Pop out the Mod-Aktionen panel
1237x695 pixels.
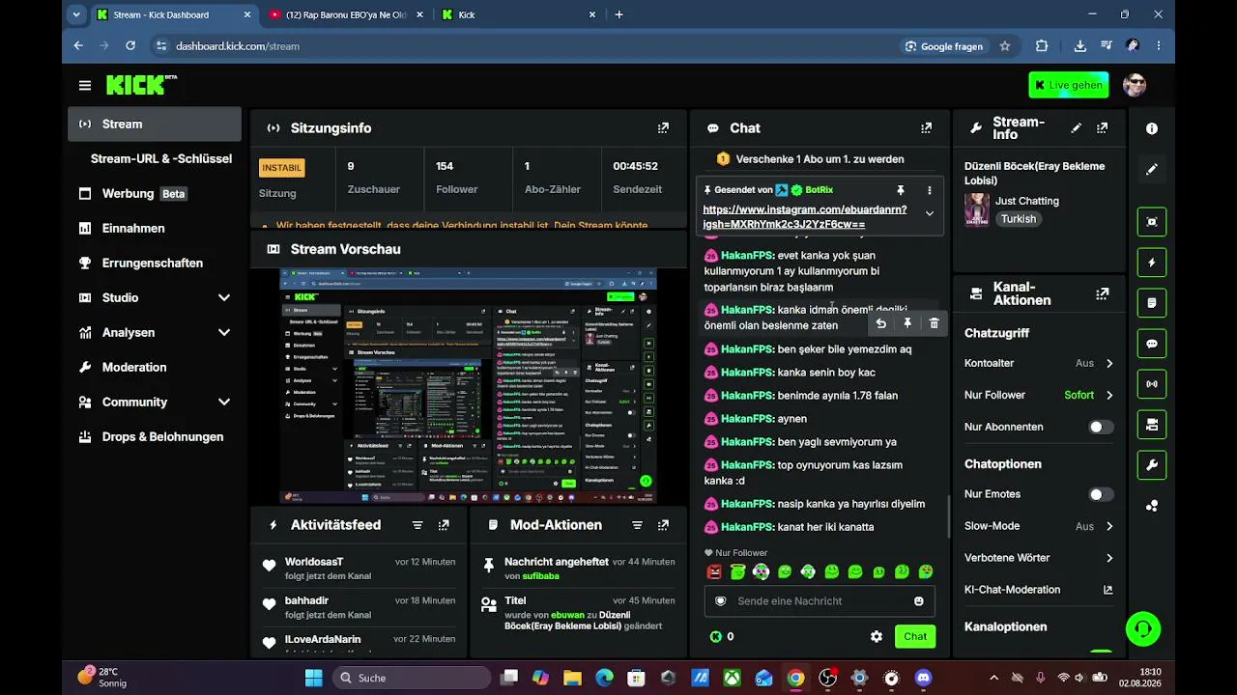point(663,525)
